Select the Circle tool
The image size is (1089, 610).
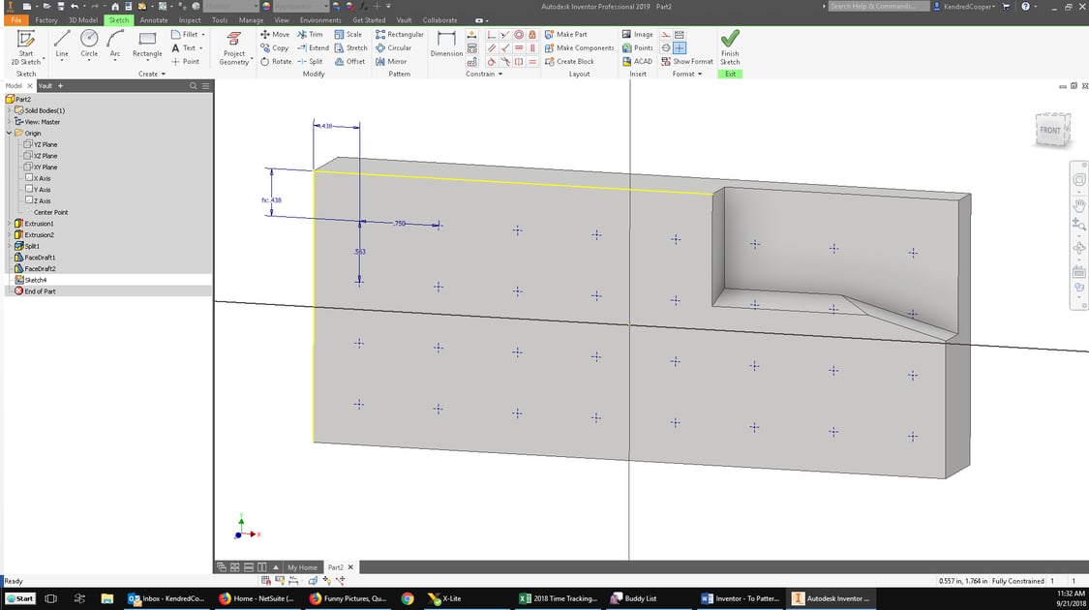click(x=89, y=43)
